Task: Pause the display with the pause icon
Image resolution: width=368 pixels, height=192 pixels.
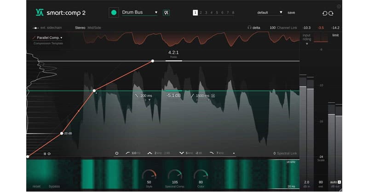Action: pyautogui.click(x=45, y=154)
